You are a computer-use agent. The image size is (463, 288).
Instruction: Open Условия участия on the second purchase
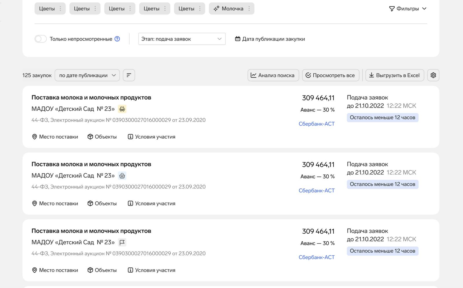152,203
